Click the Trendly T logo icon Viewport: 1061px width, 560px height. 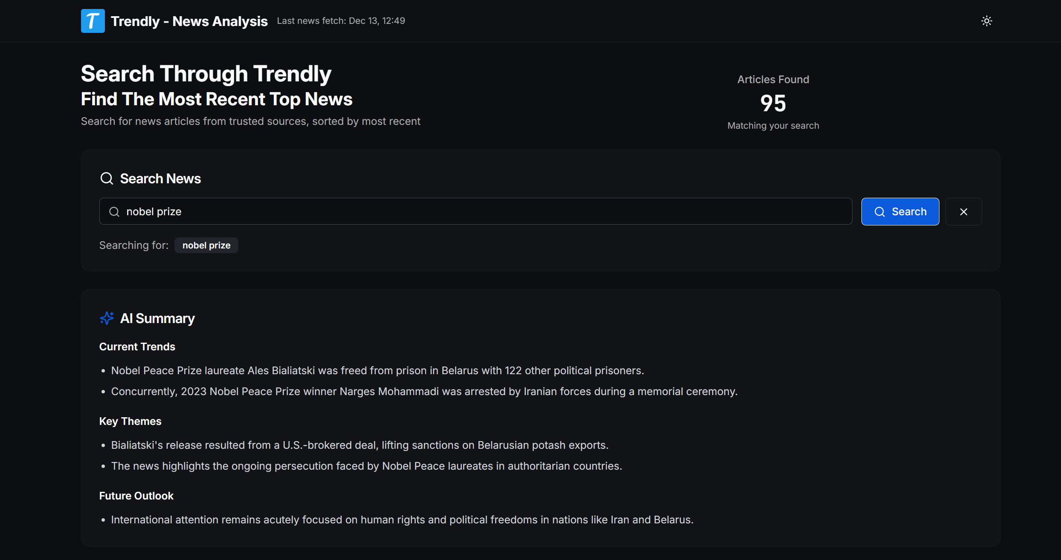pyautogui.click(x=93, y=21)
